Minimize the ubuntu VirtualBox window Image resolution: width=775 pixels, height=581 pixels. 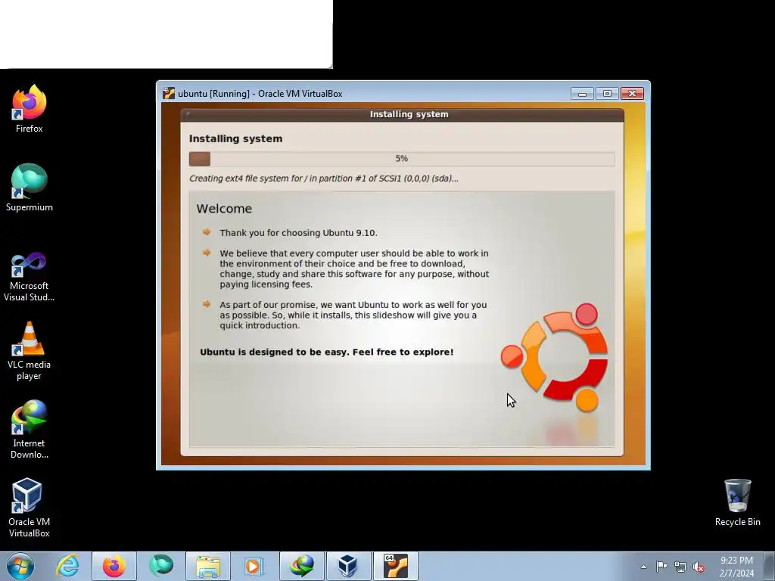[x=582, y=93]
